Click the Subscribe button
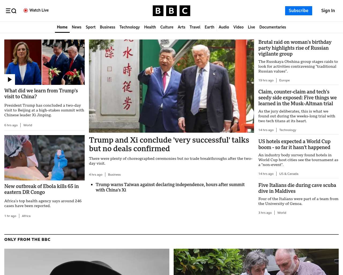 tap(299, 11)
